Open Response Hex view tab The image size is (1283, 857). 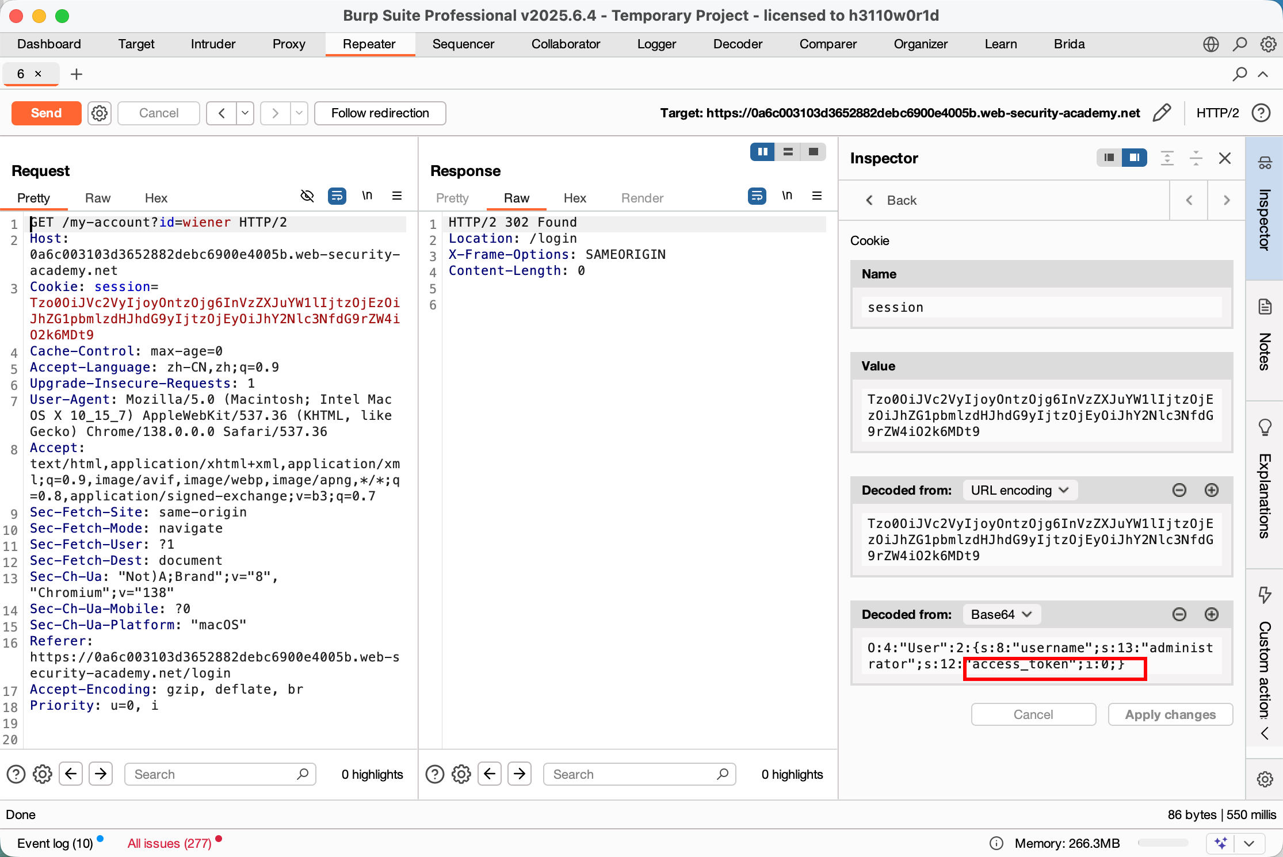tap(574, 198)
